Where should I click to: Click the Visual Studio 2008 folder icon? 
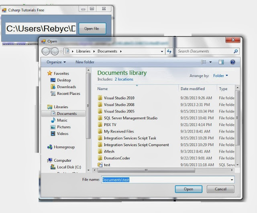click(100, 104)
